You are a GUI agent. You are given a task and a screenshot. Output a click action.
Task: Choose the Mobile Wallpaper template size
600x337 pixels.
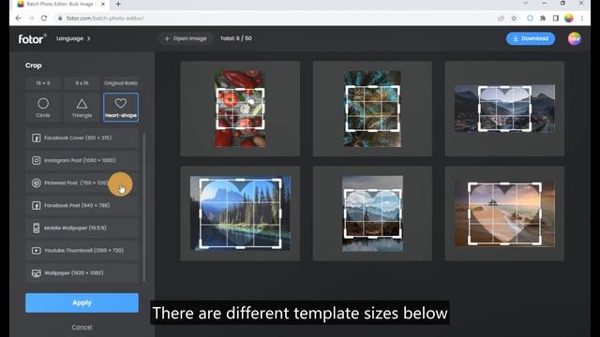(82, 228)
